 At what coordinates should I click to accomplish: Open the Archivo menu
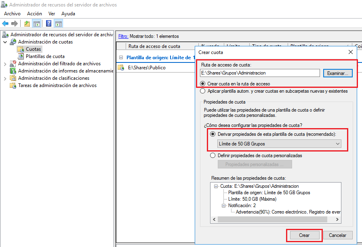pos(12,14)
